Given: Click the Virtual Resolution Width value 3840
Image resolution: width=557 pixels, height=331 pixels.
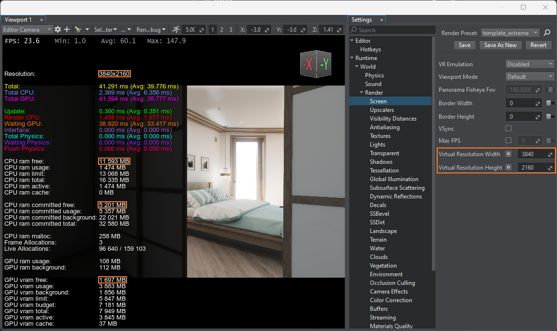Looking at the screenshot, I should coord(527,154).
